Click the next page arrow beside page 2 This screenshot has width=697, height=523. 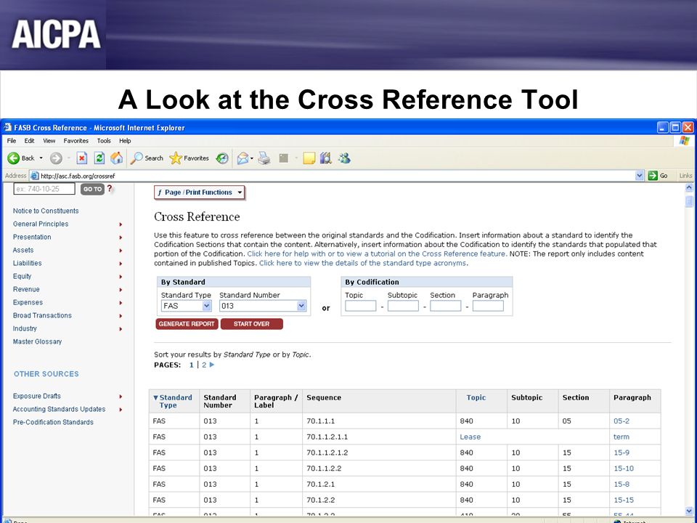[x=211, y=365]
